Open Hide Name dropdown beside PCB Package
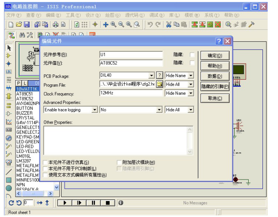 (x=191, y=75)
